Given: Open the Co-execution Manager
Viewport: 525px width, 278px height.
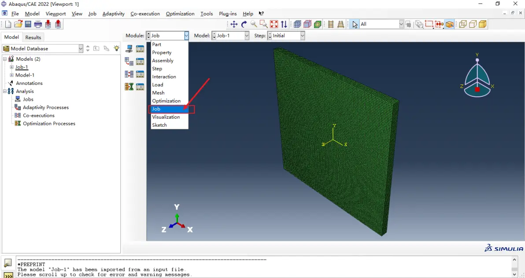Looking at the screenshot, I should click(140, 74).
